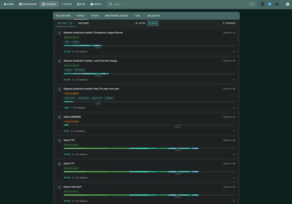Image resolution: width=292 pixels, height=204 pixels.
Task: Click 'Expires in 7d' label
Action: click(229, 33)
